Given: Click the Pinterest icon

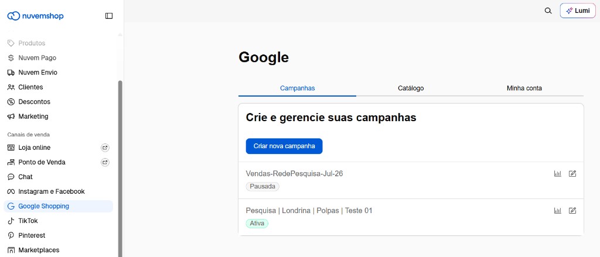Looking at the screenshot, I should [11, 235].
